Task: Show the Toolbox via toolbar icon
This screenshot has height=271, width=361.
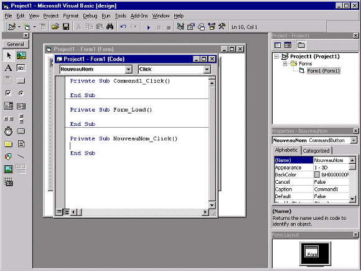Action: (x=222, y=27)
